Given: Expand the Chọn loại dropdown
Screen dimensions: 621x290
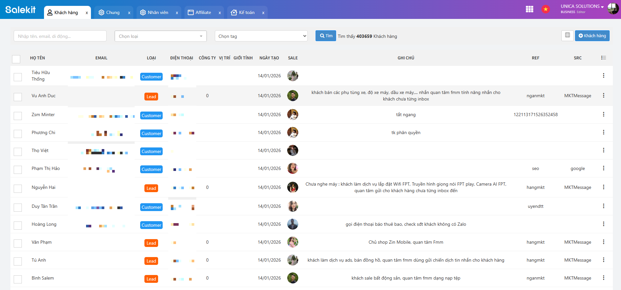Looking at the screenshot, I should [x=160, y=36].
